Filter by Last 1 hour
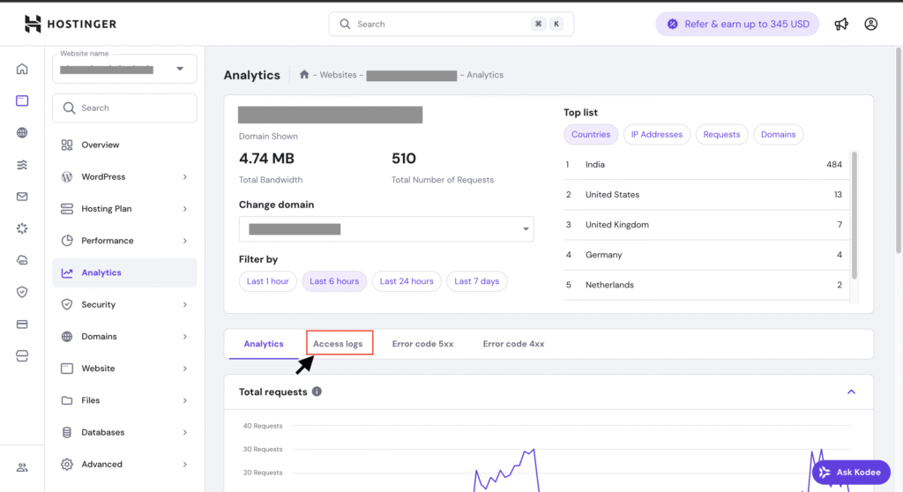The height and width of the screenshot is (492, 903). pyautogui.click(x=267, y=281)
